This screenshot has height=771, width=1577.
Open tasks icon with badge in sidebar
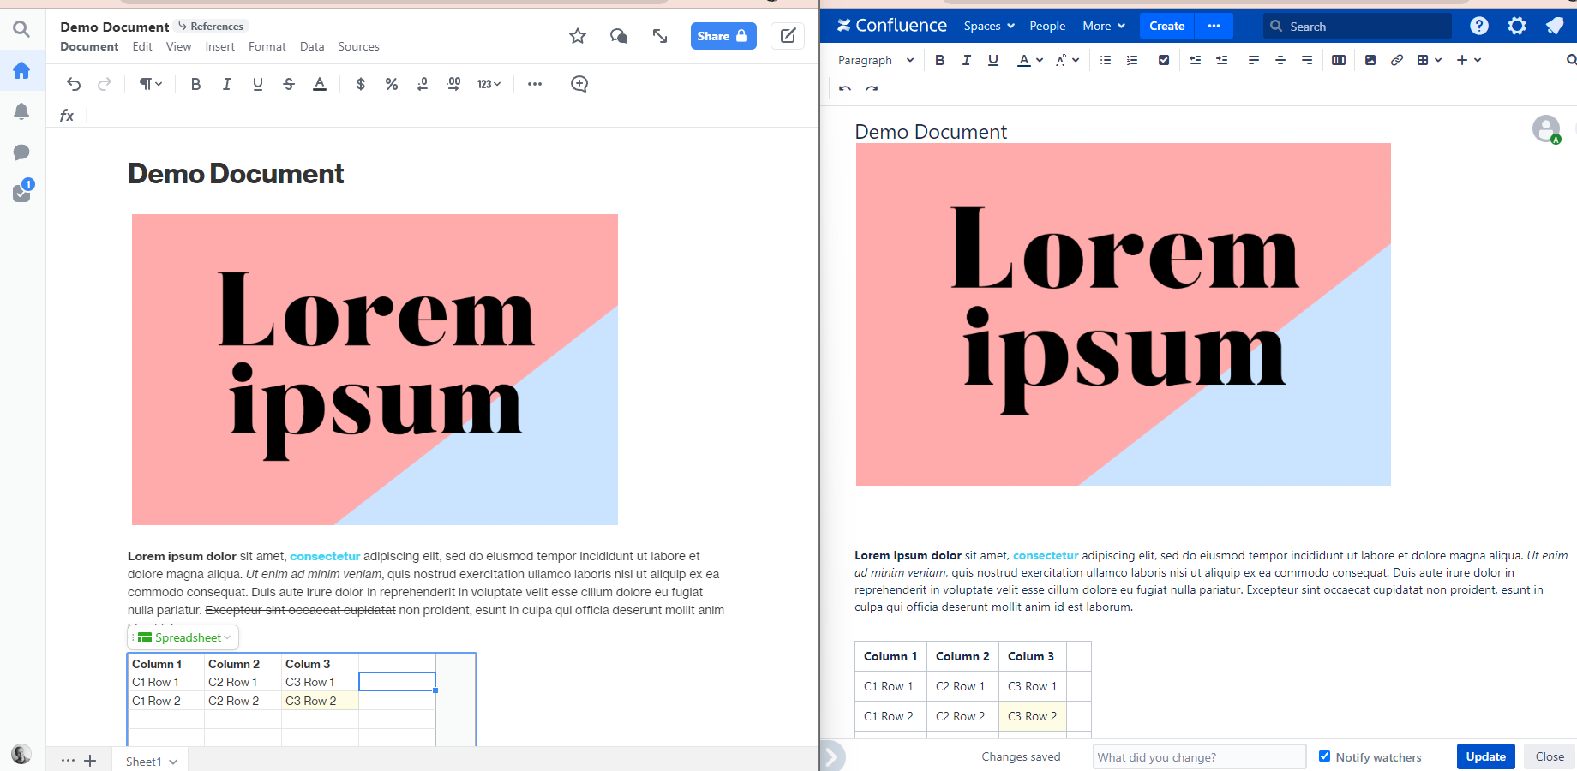coord(22,190)
